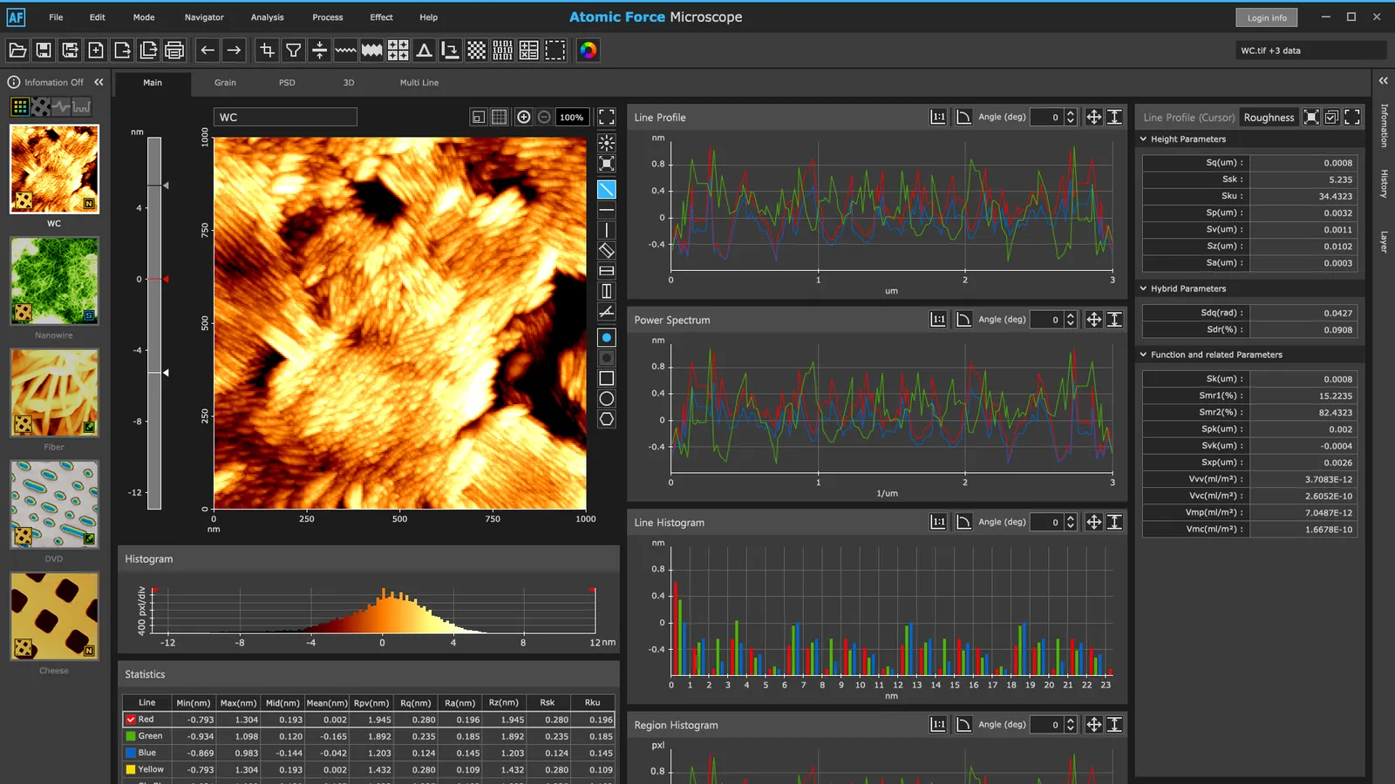
Task: Click the vertical fit icon in Line Histogram
Action: pos(1114,522)
